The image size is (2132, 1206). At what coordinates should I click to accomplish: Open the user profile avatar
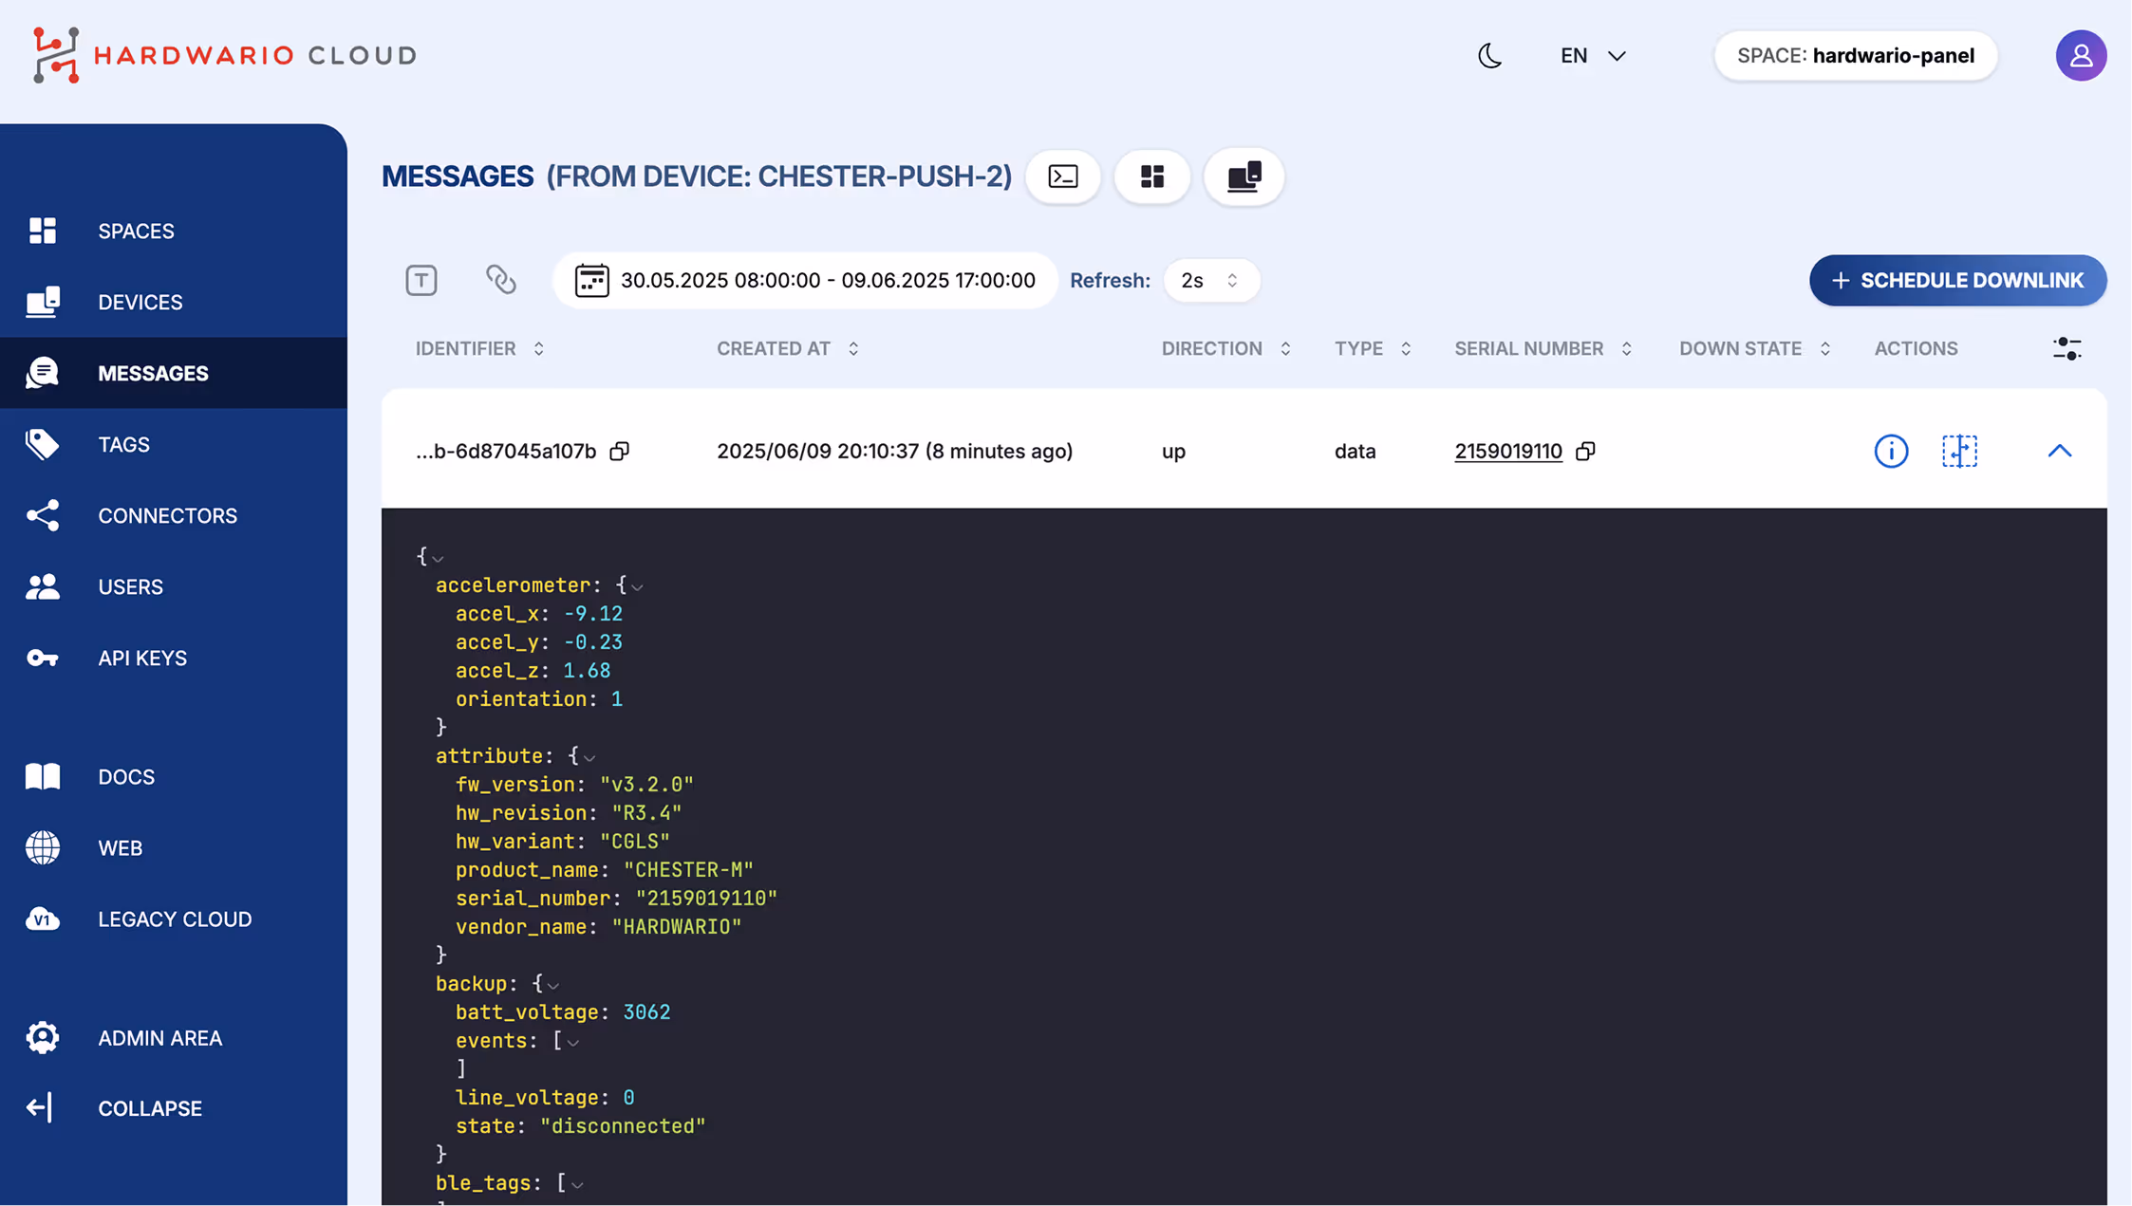point(2081,56)
